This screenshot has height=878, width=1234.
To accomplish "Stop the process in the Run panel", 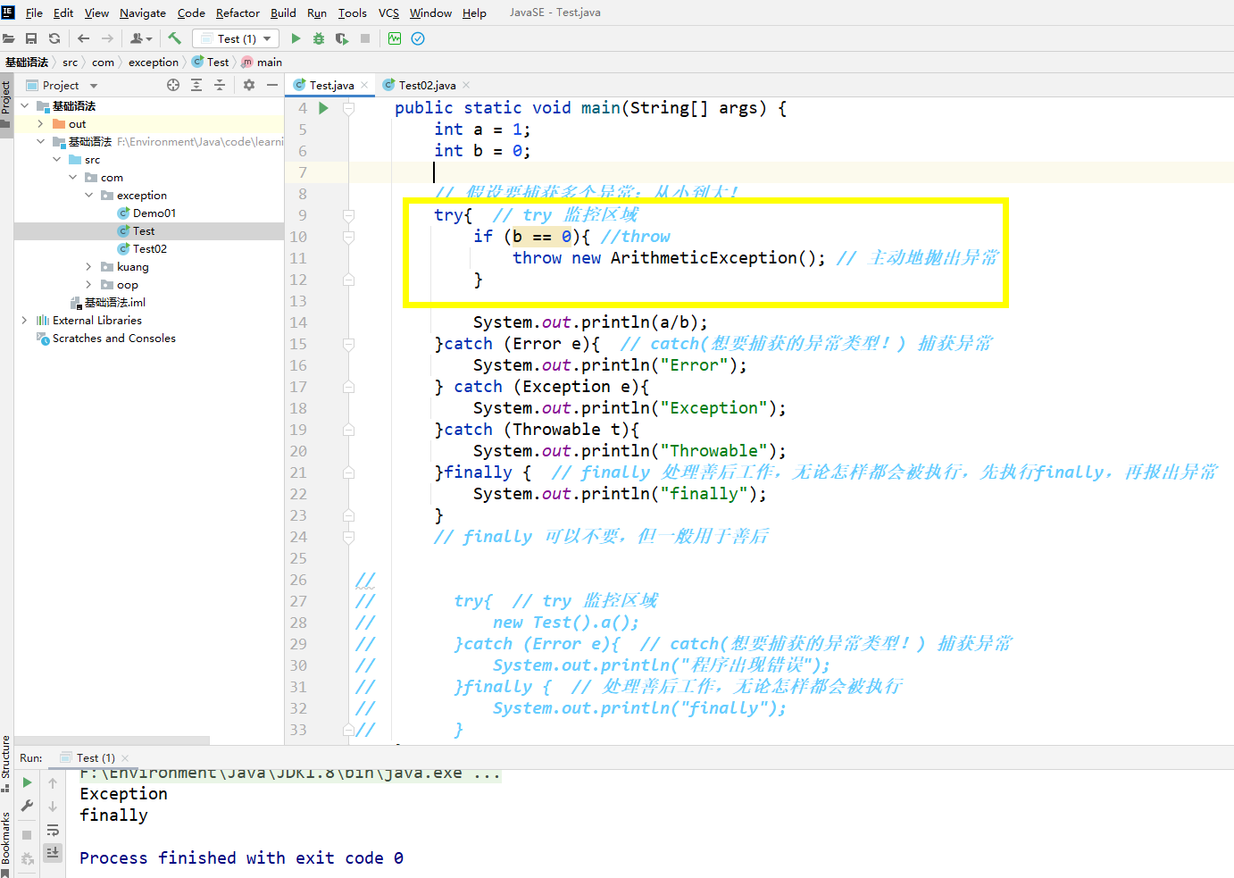I will 27,835.
